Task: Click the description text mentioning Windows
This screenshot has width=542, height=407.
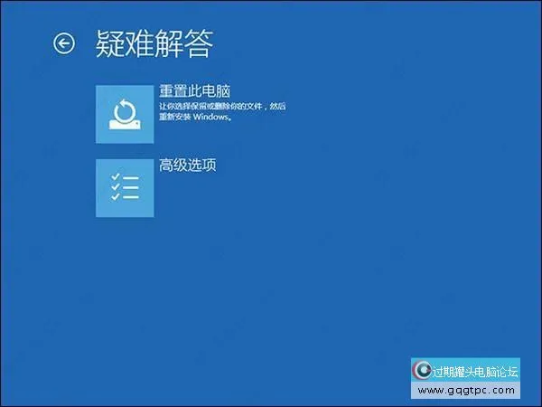Action: [x=222, y=111]
